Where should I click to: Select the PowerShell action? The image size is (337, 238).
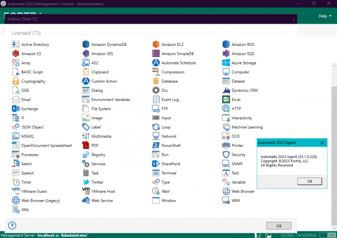pyautogui.click(x=170, y=145)
